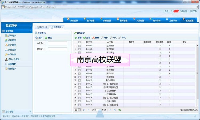This screenshot has height=120, width=200.
Task: Click the 修改密码 link
Action: pyautogui.click(x=193, y=11)
